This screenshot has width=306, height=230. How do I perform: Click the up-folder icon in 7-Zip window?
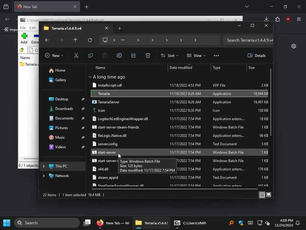coord(22,50)
